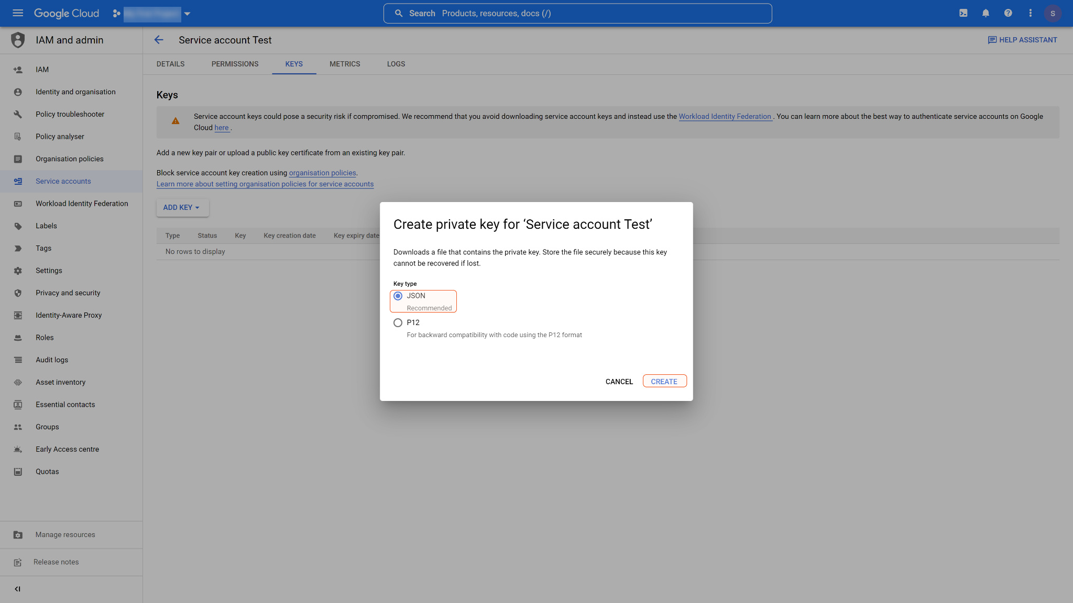Activate Cloud Shell terminal icon
Viewport: 1073px width, 603px height.
click(x=963, y=13)
